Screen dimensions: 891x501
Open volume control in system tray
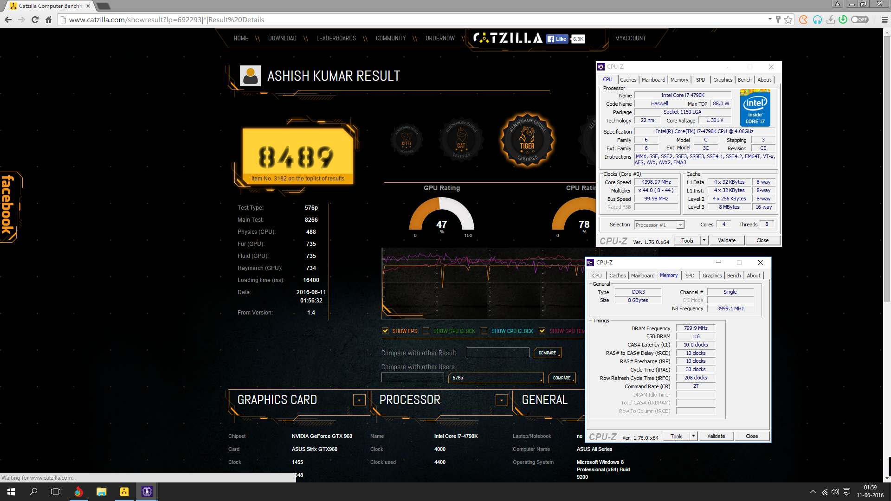coord(835,492)
